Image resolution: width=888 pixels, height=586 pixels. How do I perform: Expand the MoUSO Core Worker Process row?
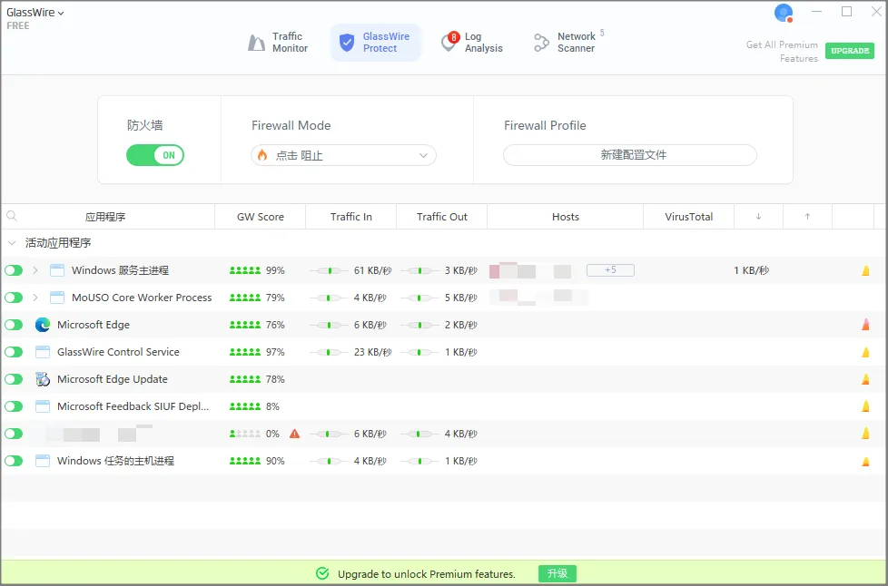point(35,298)
